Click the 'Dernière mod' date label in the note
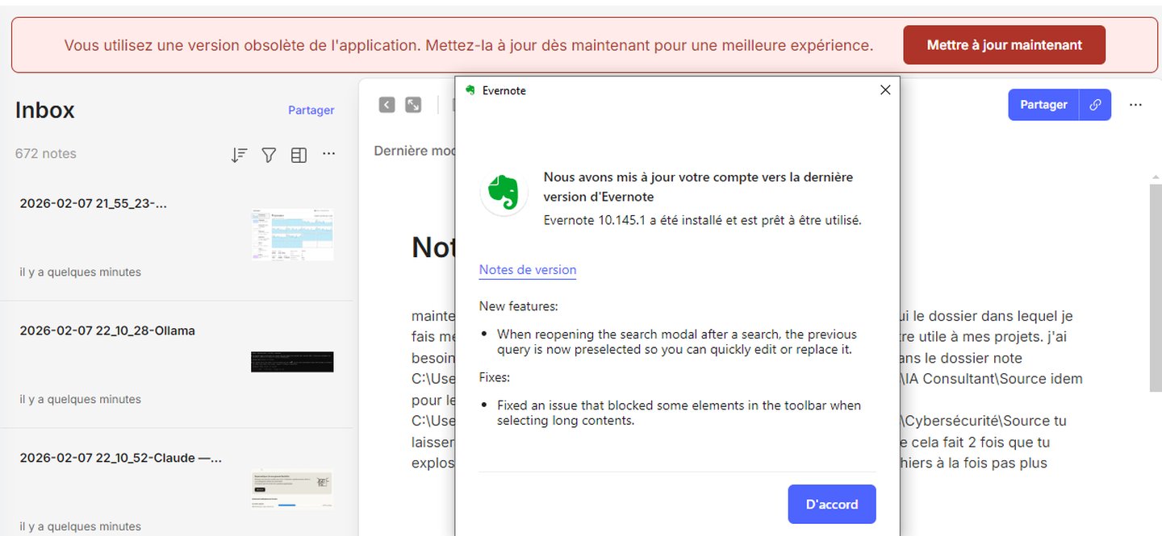 414,151
